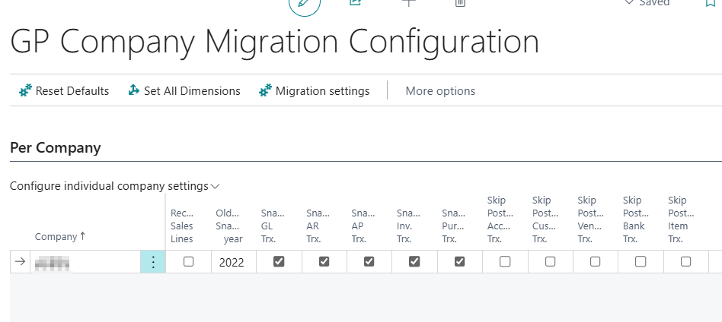This screenshot has width=722, height=322.
Task: Enable Skip Posting Item Trx. checkbox
Action: click(x=685, y=261)
